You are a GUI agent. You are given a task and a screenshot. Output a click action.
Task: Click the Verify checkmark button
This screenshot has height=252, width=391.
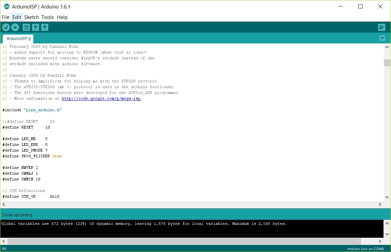pyautogui.click(x=6, y=27)
